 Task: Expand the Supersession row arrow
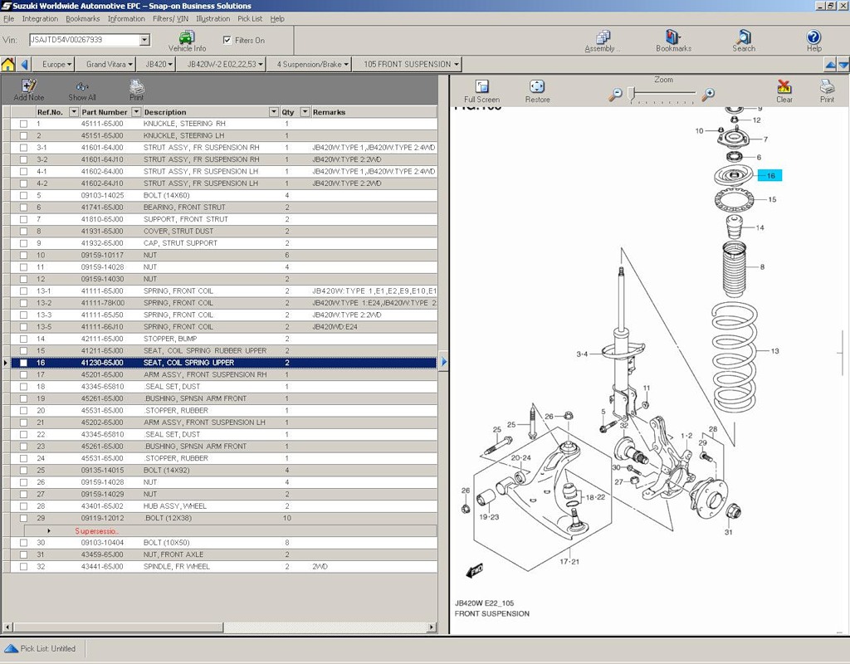pos(49,531)
